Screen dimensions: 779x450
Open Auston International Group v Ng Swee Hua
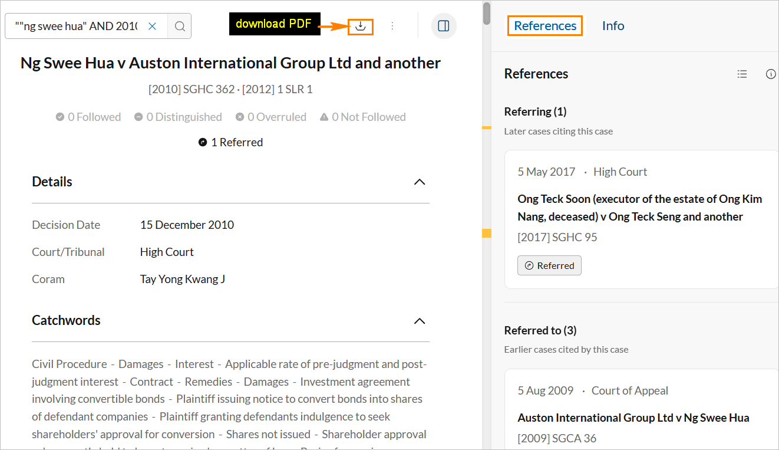click(633, 418)
